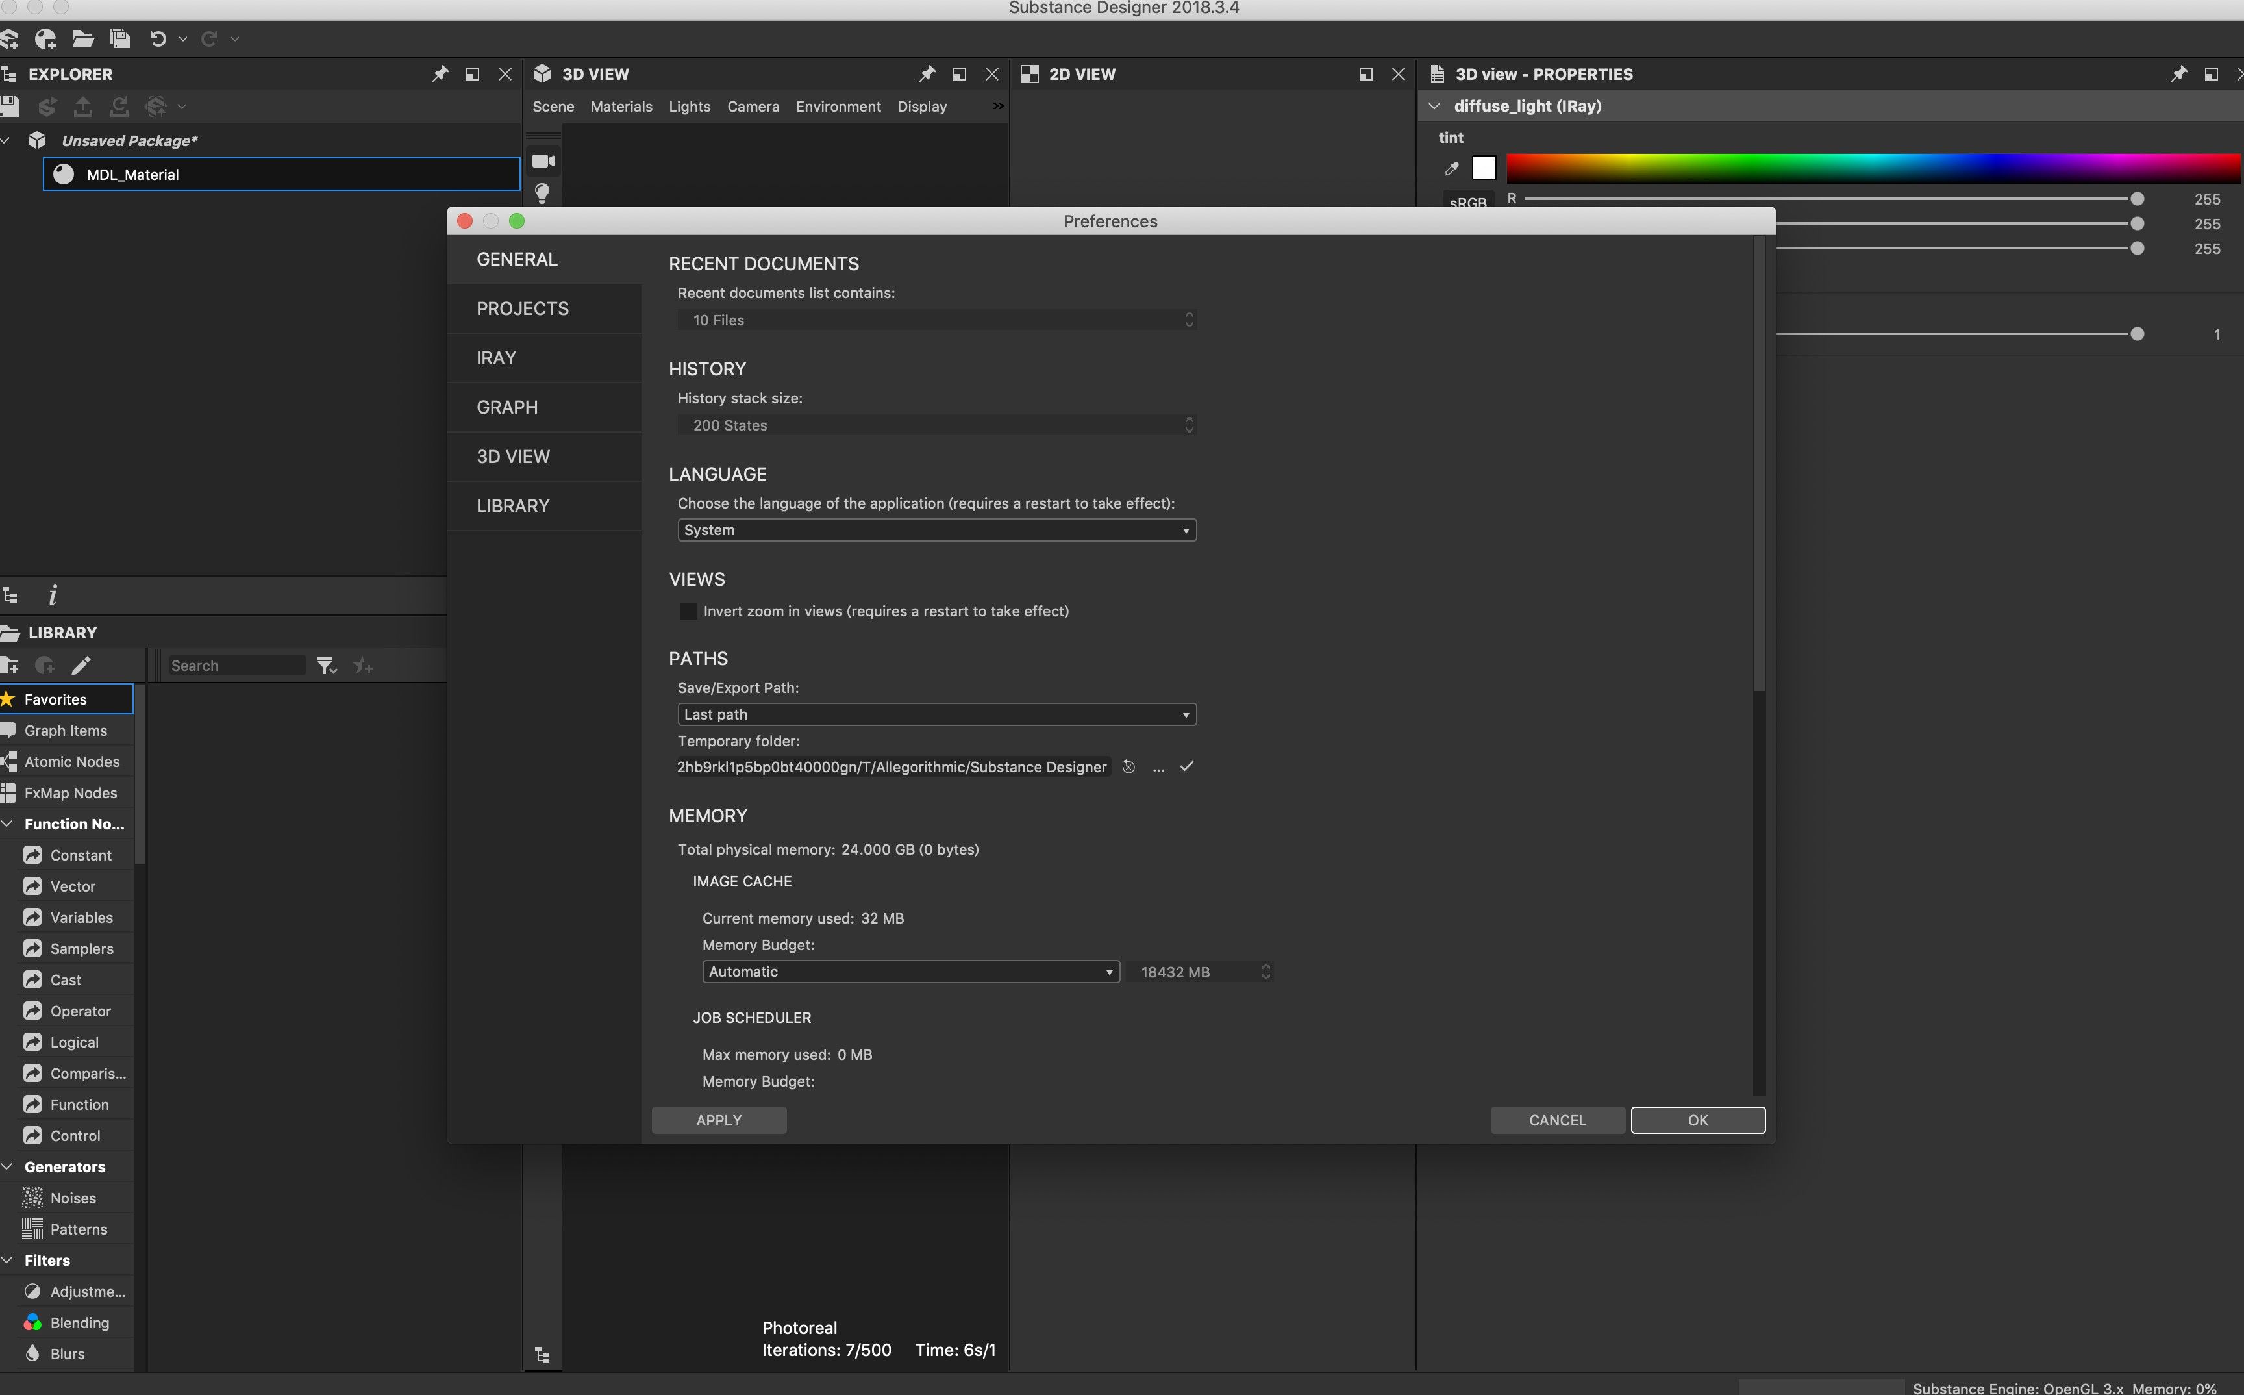
Task: Click the History stack size 200 States stepper
Action: click(1190, 425)
